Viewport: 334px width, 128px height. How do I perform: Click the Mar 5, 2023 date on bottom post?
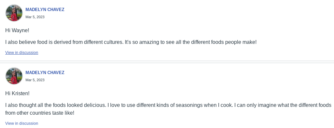coord(35,80)
